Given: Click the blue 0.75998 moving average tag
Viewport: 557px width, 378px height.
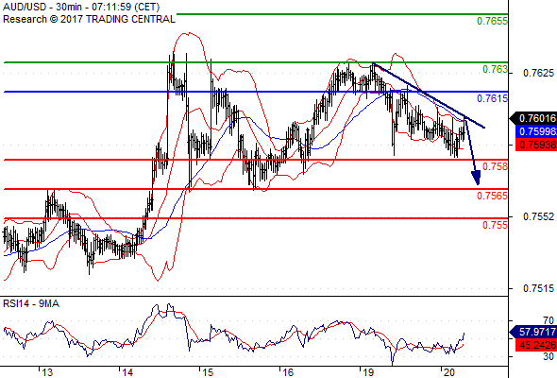Looking at the screenshot, I should [x=536, y=131].
